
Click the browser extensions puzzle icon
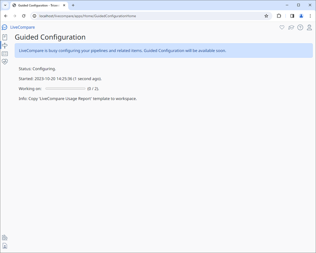pos(279,16)
